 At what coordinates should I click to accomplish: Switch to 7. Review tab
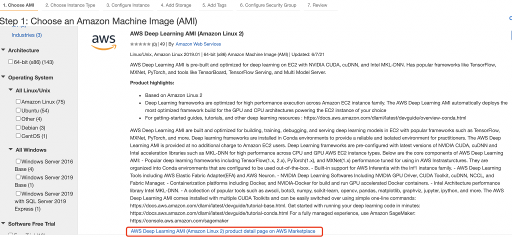point(317,5)
